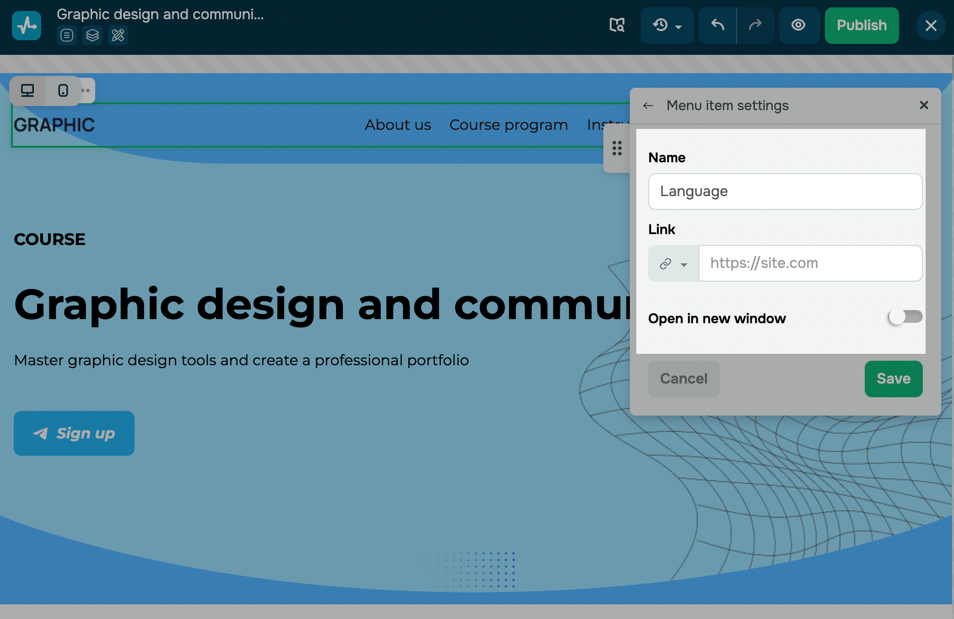Image resolution: width=954 pixels, height=619 pixels.
Task: Undo the last change
Action: pos(717,25)
